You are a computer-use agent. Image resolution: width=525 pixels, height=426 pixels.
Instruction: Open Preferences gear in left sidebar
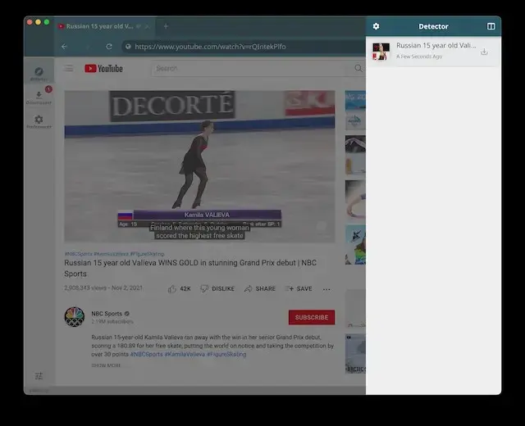click(39, 122)
